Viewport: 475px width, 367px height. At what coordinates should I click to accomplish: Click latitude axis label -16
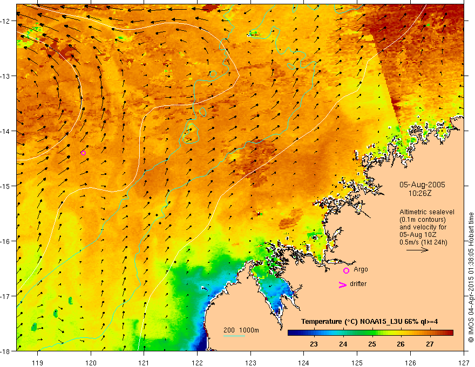(x=6, y=241)
